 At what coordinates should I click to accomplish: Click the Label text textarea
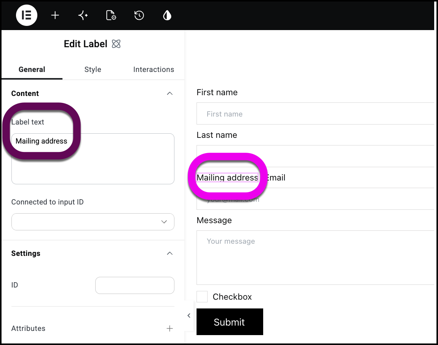click(93, 159)
